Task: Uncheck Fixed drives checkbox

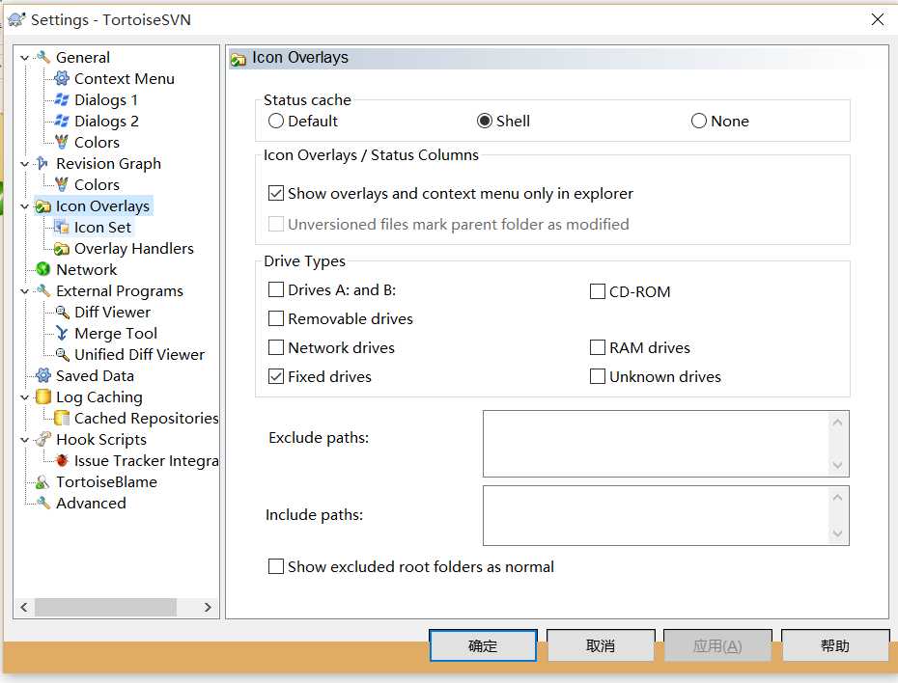Action: (x=276, y=376)
